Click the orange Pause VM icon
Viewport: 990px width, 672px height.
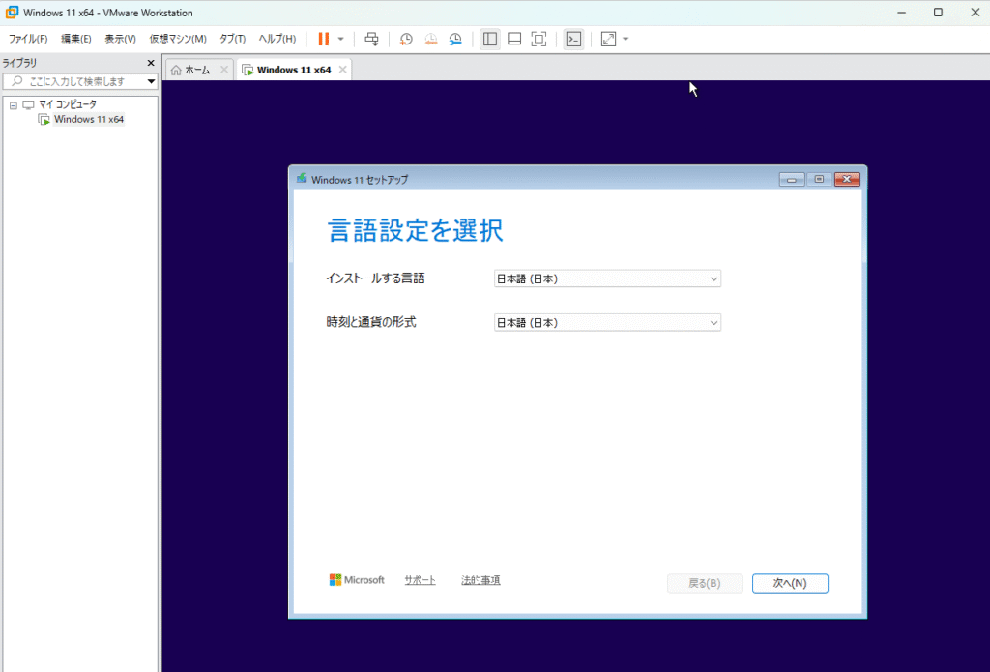(323, 39)
